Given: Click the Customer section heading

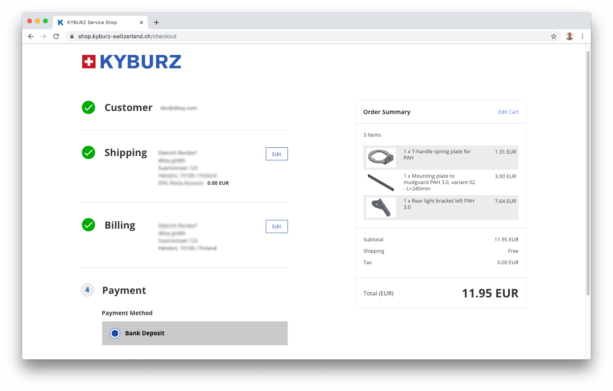Looking at the screenshot, I should coord(128,107).
